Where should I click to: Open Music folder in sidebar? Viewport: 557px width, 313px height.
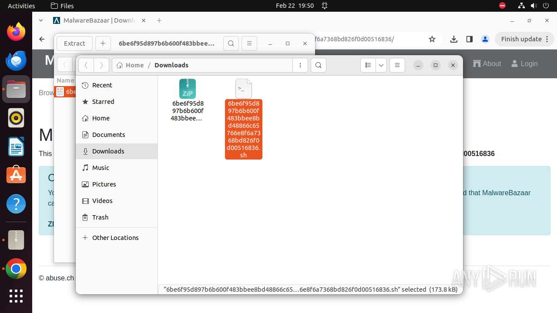[x=117, y=168]
